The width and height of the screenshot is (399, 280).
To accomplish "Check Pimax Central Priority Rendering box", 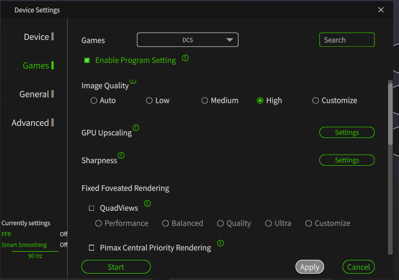I will click(92, 248).
